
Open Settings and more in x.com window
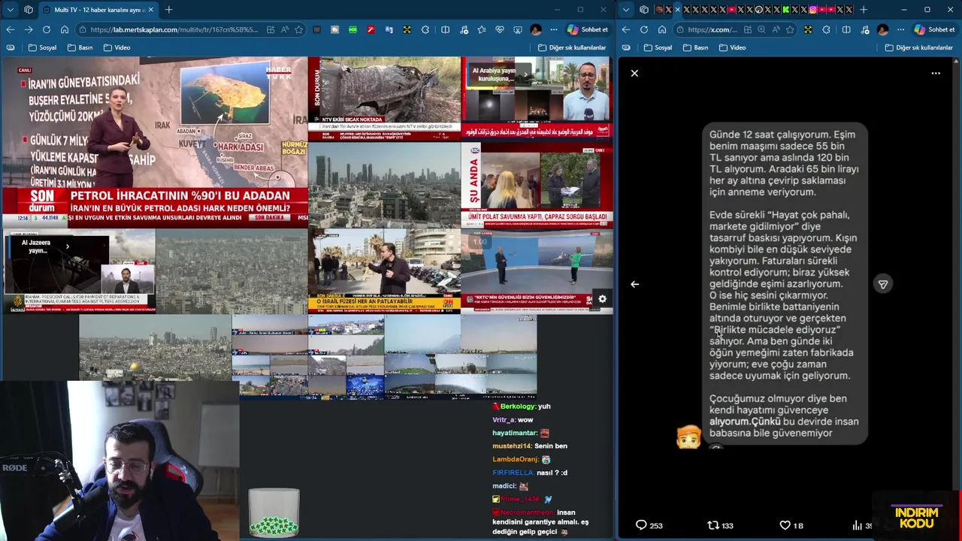pos(900,29)
